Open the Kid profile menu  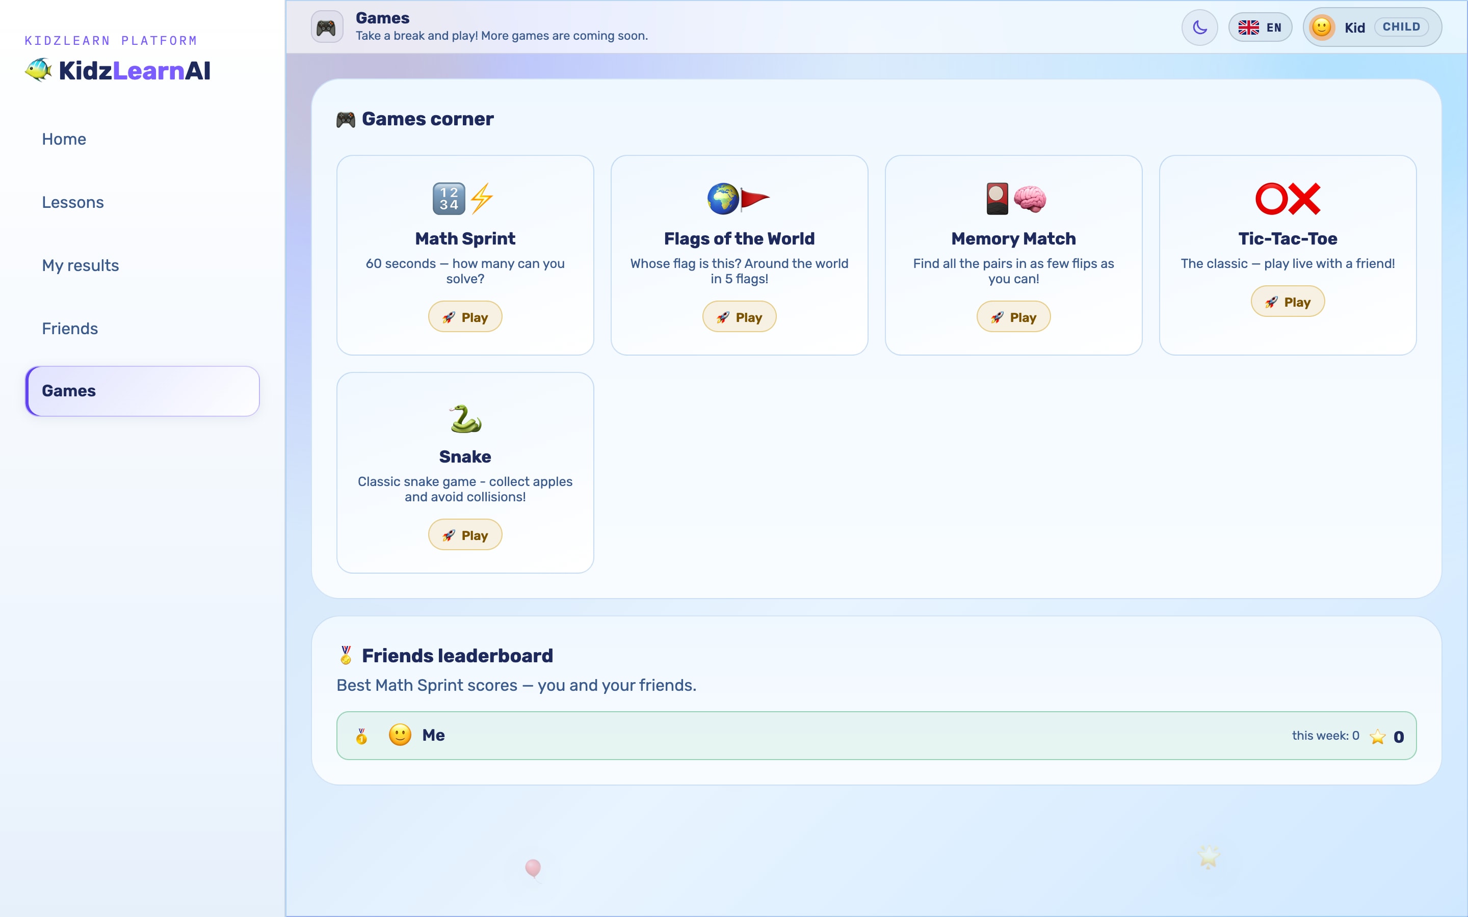(x=1372, y=28)
